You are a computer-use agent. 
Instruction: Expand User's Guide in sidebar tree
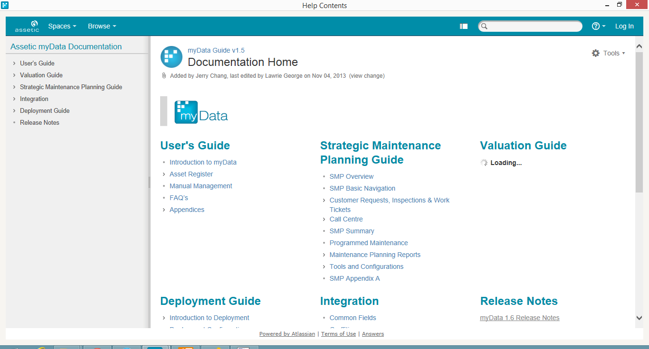14,63
